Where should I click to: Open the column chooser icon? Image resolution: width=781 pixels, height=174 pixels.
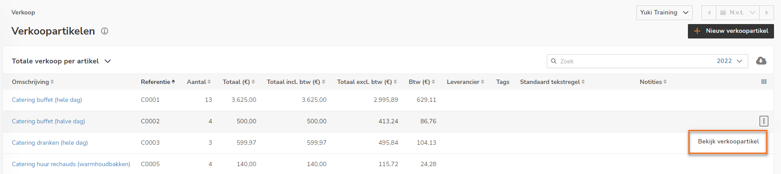tap(764, 82)
